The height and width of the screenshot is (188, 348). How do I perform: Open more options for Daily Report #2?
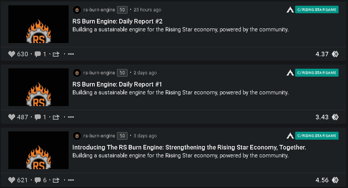(x=71, y=54)
